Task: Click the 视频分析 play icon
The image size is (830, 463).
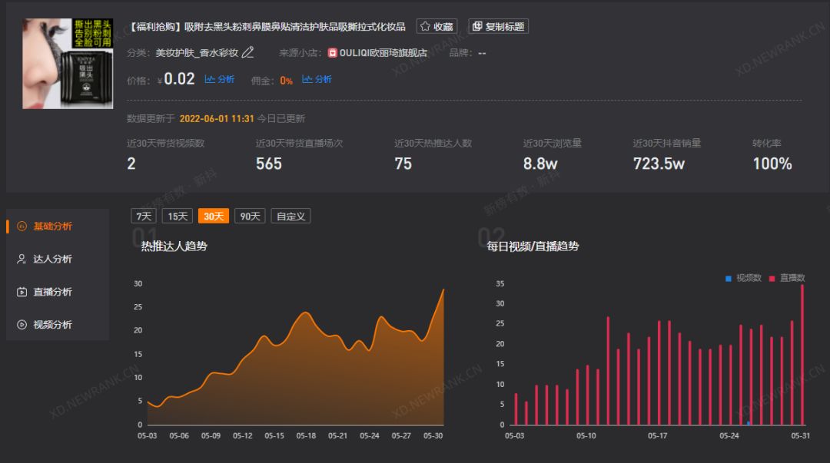Action: [22, 325]
